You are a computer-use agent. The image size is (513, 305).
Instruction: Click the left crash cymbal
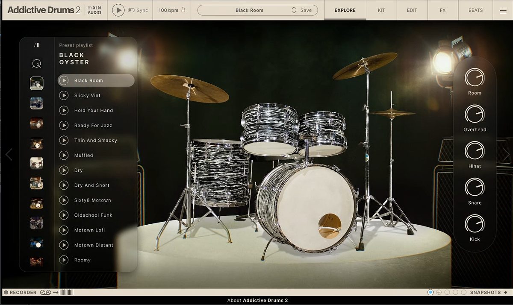tap(189, 88)
